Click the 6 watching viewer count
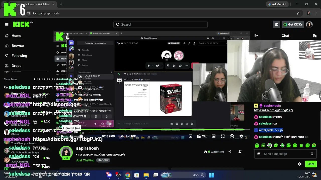This screenshot has height=180, width=321. 214,152
